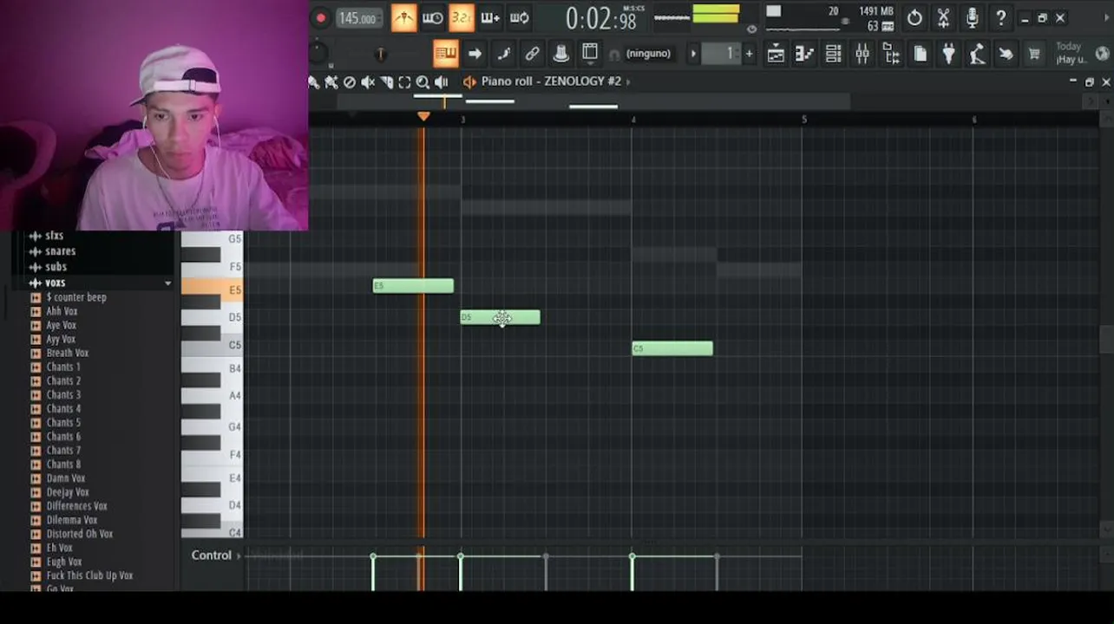Select the Distorted Oh Vox sample
Screen dimensions: 1114x624
tap(80, 534)
